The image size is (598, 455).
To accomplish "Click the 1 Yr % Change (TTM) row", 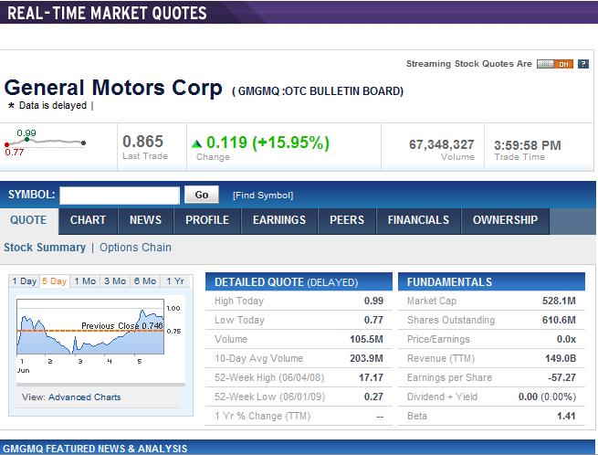I will [299, 416].
